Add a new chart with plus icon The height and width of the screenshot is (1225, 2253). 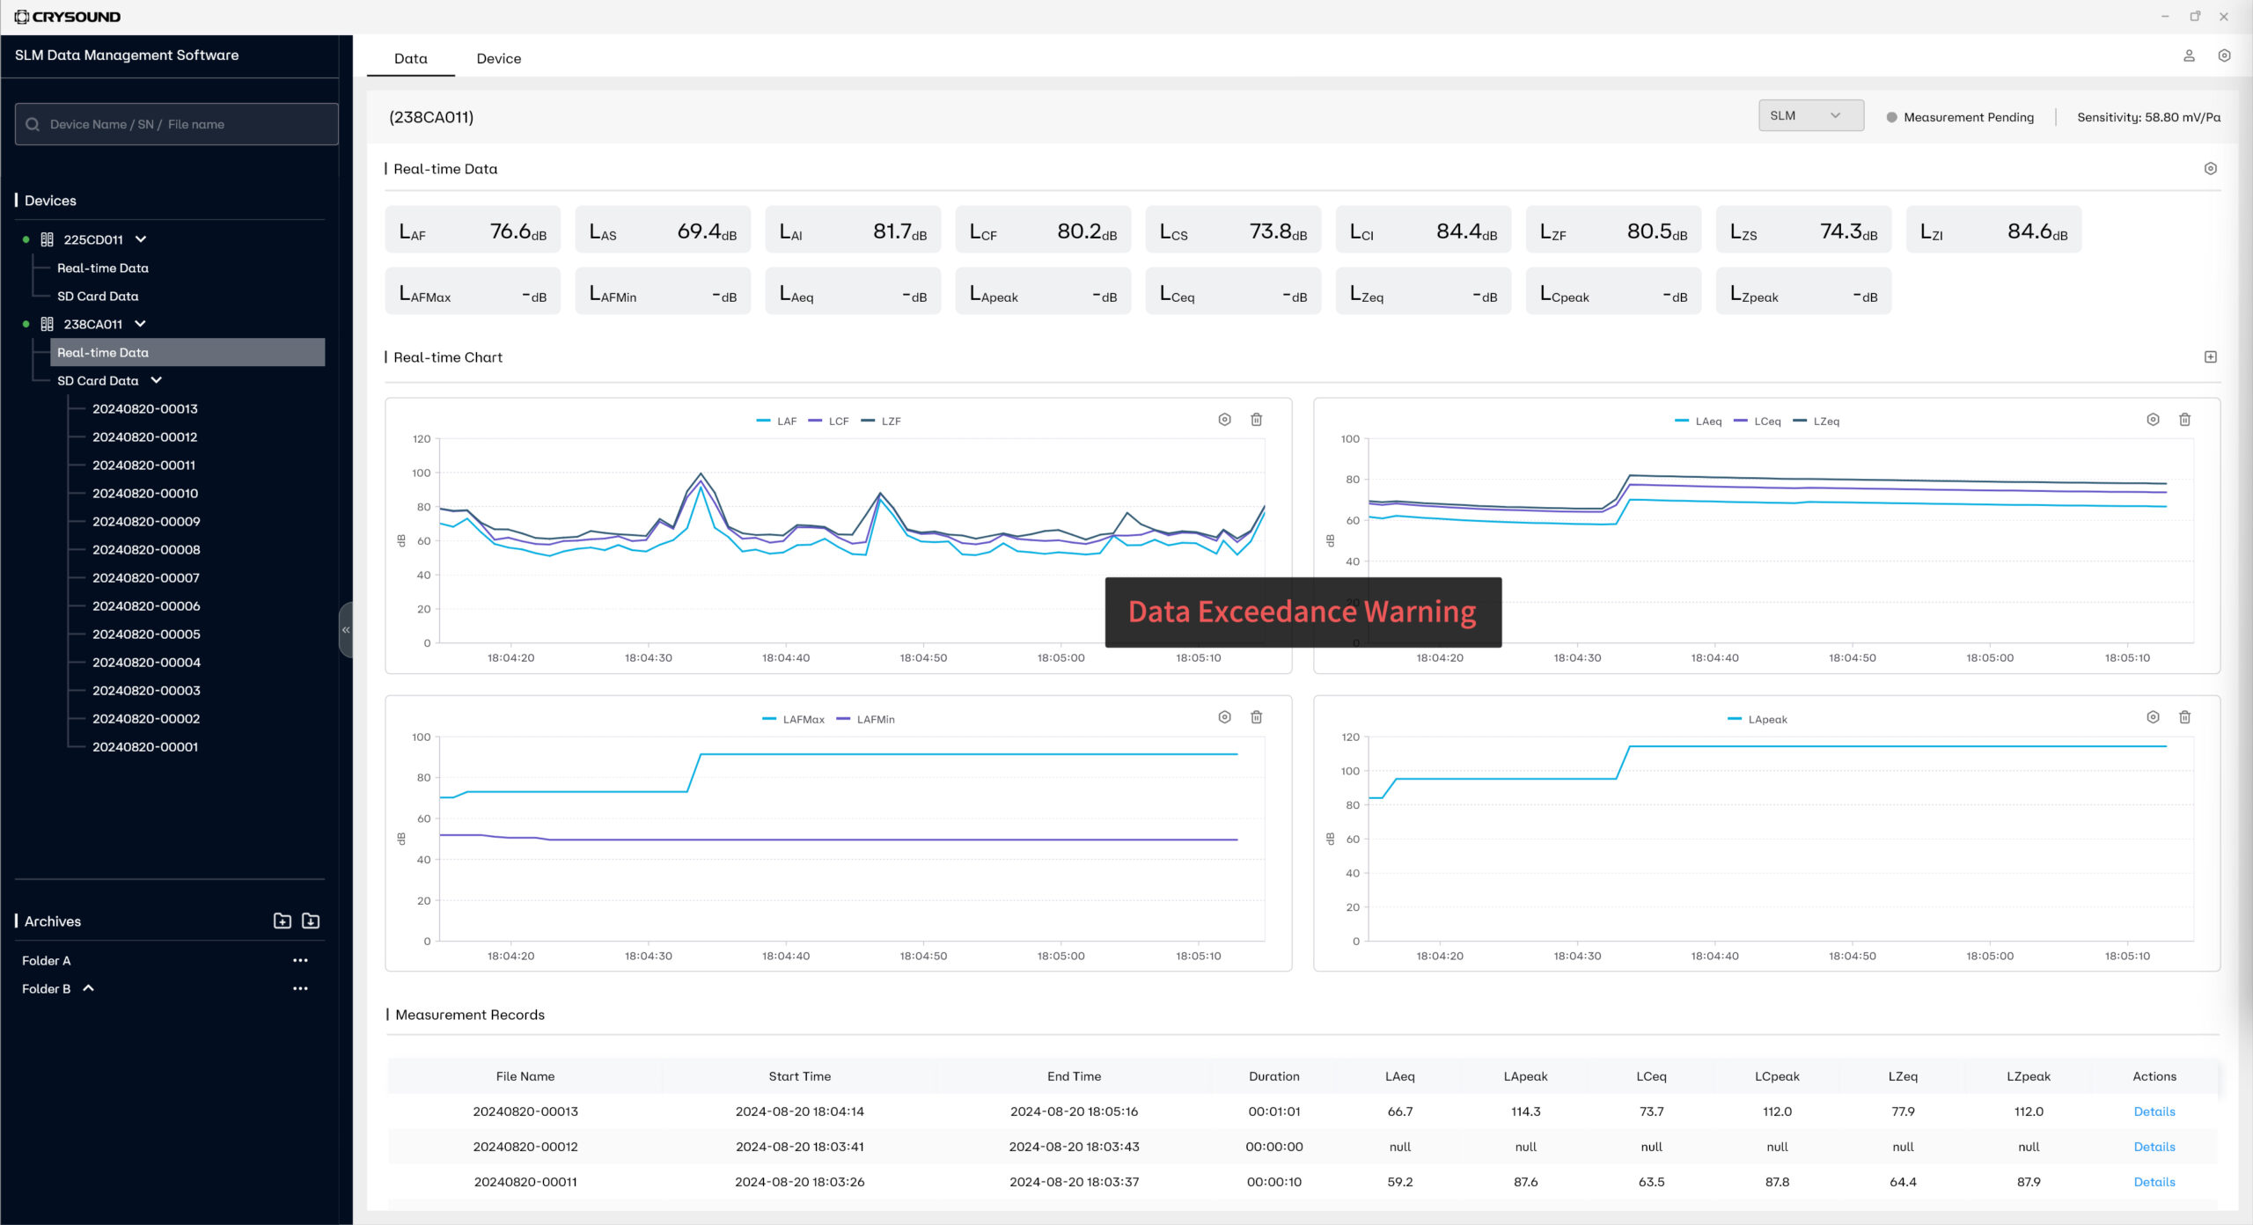pyautogui.click(x=2210, y=357)
